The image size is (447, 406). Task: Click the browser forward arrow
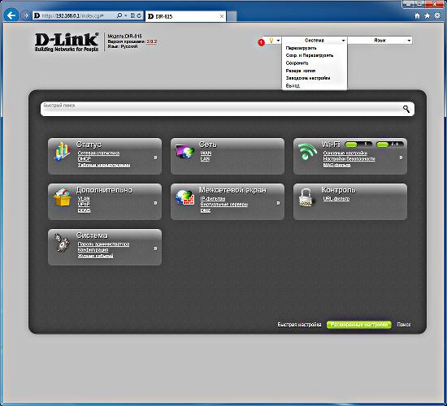(26, 15)
